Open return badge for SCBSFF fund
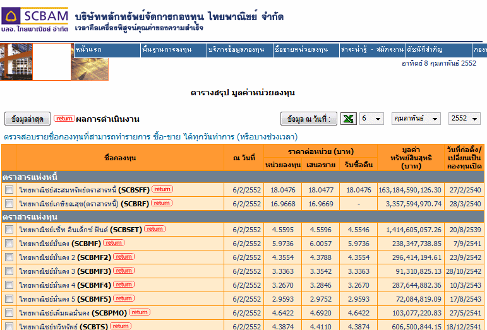The width and height of the screenshot is (487, 330). [x=162, y=189]
